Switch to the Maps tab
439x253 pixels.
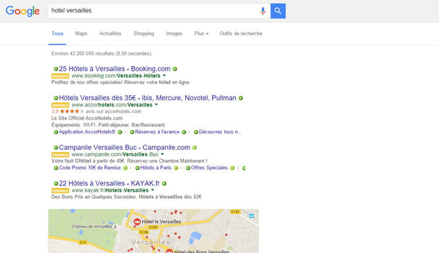click(x=81, y=34)
